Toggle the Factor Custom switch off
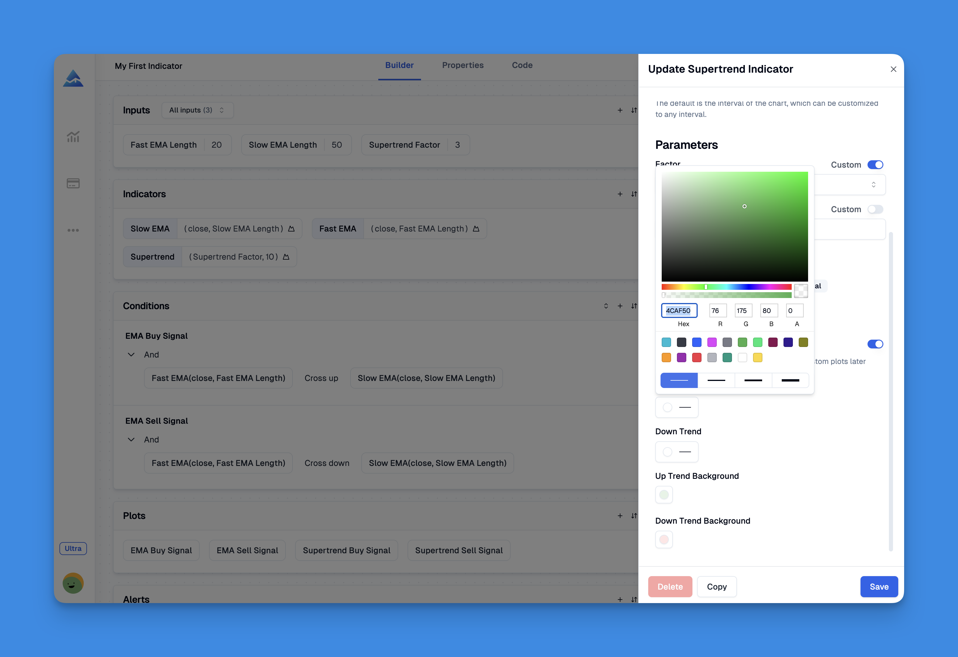This screenshot has height=657, width=958. click(x=875, y=165)
